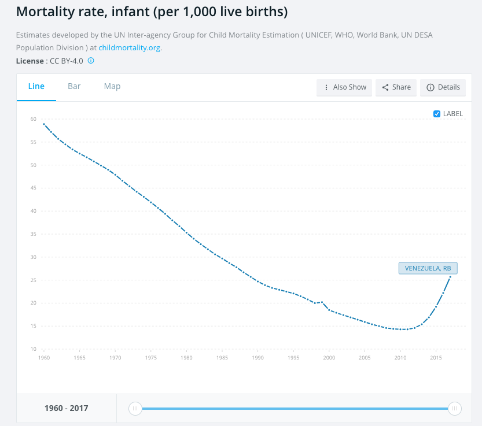Click the 1960 - 2017 range box
Viewport: 482px width, 426px height.
click(67, 409)
